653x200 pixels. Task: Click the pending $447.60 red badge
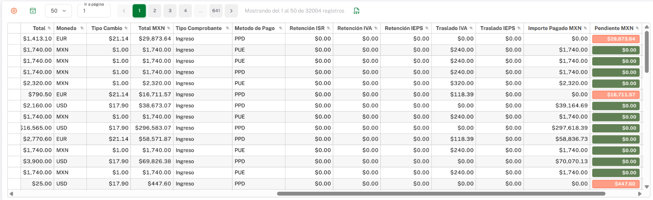click(x=616, y=184)
